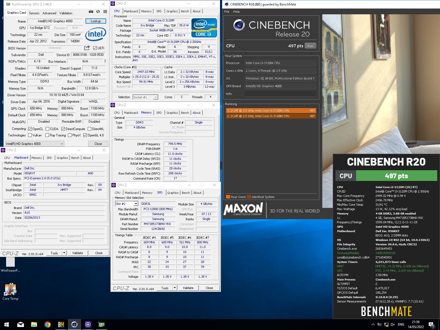Click Tools button in CPU-Z SPD window

click(x=165, y=288)
